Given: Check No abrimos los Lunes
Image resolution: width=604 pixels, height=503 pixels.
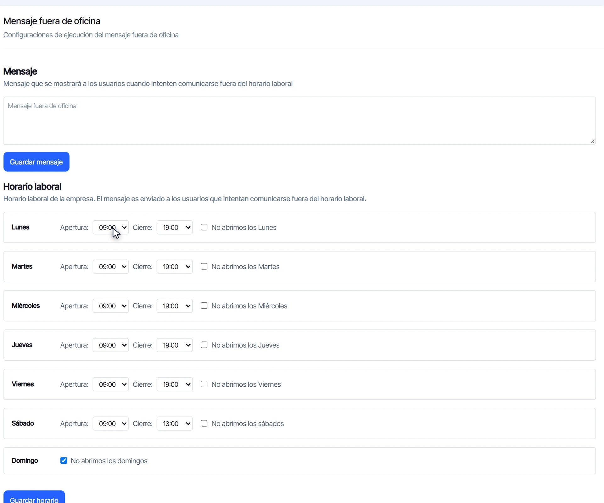Looking at the screenshot, I should 204,227.
